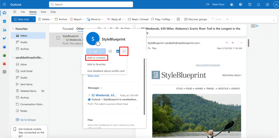Open My Day calendar-check icon
This screenshot has width=279, height=138.
[250, 4]
